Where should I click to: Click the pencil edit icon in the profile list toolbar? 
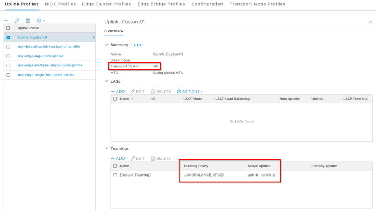pyautogui.click(x=17, y=20)
